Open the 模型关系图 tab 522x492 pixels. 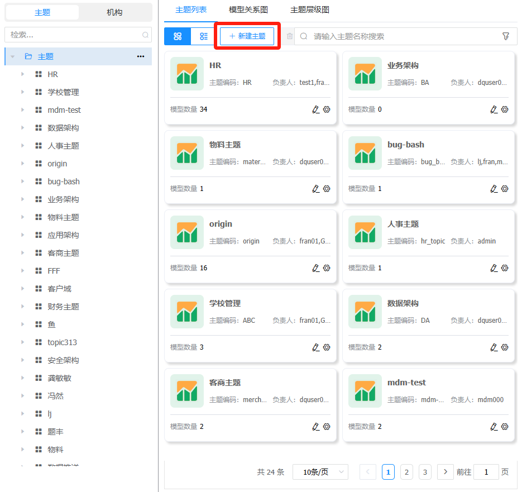click(x=248, y=10)
